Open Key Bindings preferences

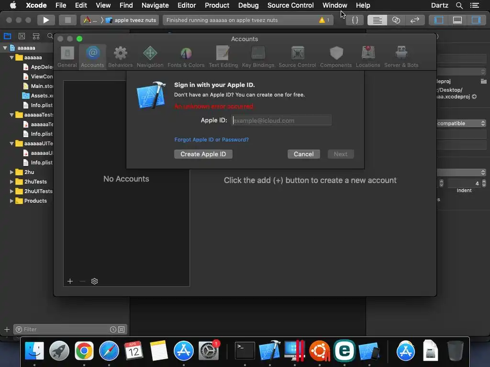pos(258,57)
